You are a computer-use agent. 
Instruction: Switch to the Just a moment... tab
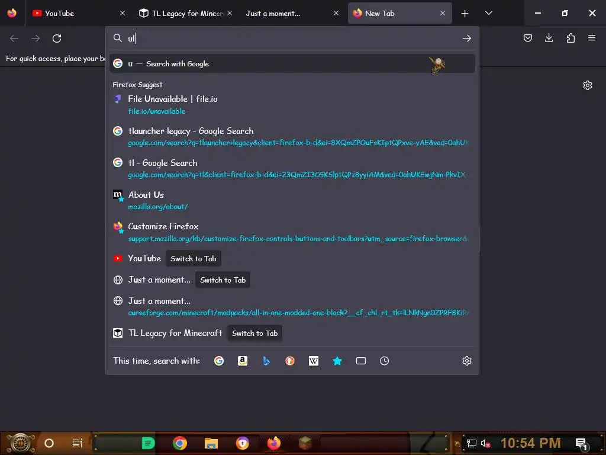pos(292,13)
